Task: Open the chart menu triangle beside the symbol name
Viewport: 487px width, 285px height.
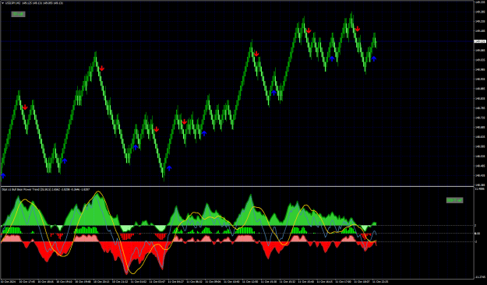Action: point(3,3)
